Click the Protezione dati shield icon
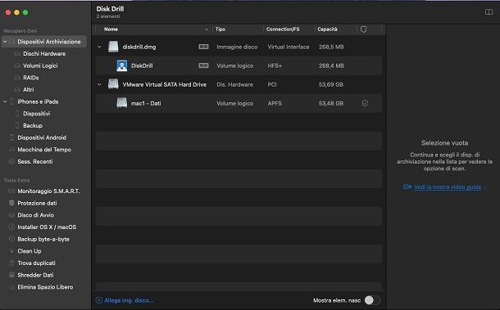The image size is (500, 310). (x=11, y=203)
